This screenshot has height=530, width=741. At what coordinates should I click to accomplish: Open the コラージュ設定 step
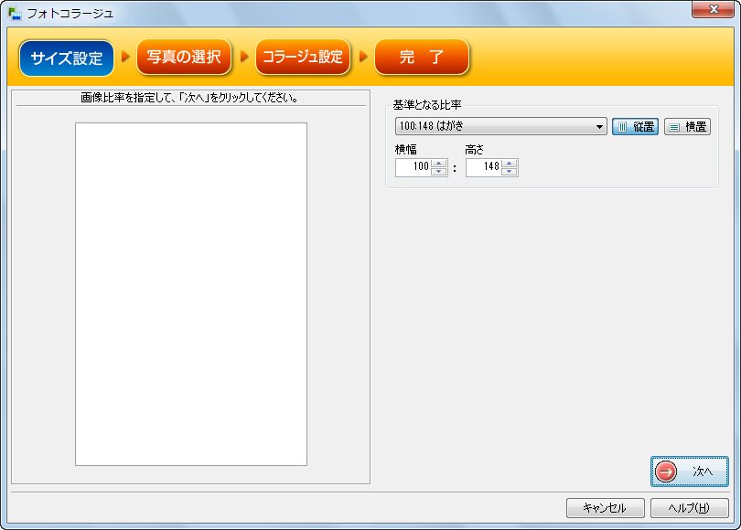pos(303,57)
